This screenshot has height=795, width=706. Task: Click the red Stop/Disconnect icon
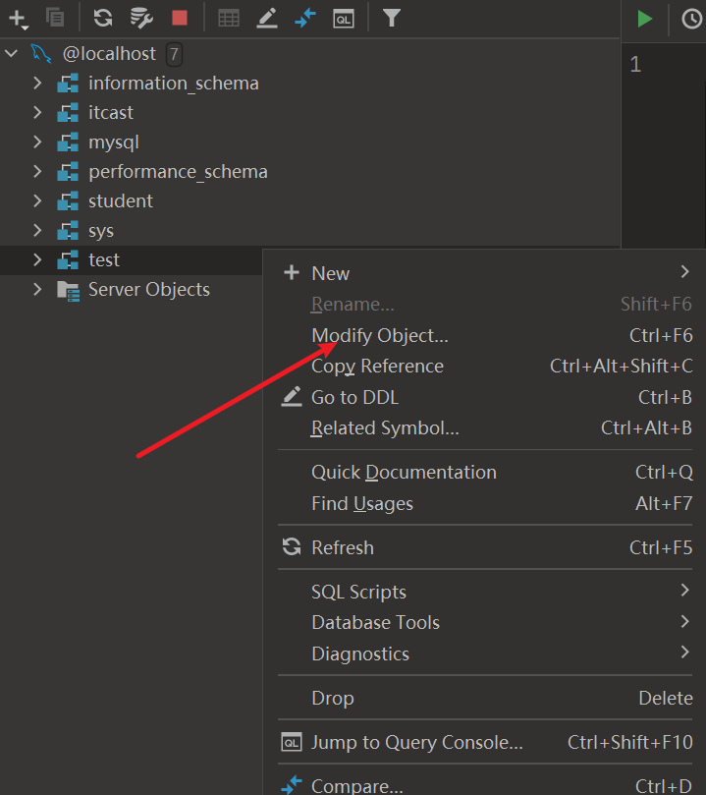pyautogui.click(x=180, y=18)
